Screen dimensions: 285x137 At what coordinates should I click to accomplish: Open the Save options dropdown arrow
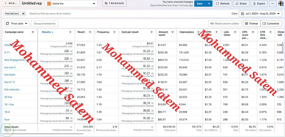(209, 4)
